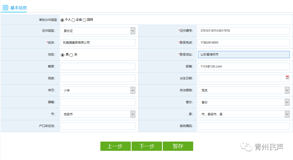Open the 市 dropdown showing 地级市
The image size is (293, 160).
133,114
